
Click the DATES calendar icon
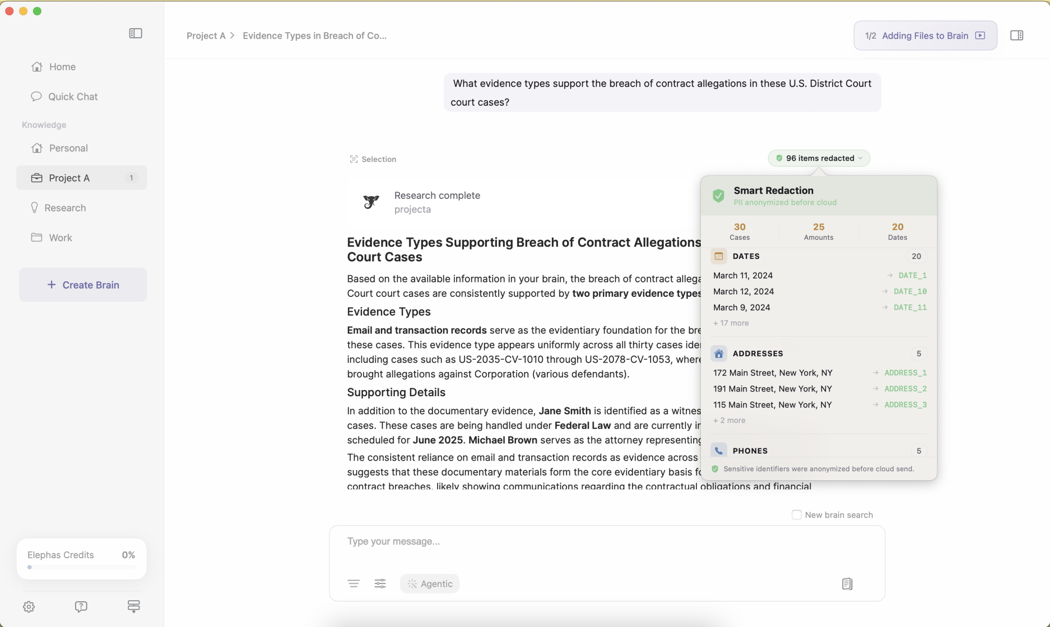click(x=718, y=257)
